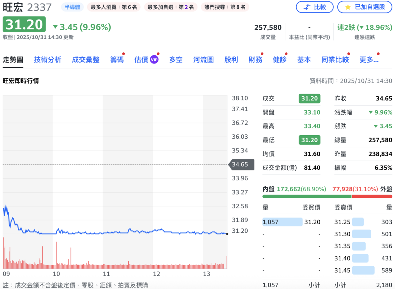Open the 河流圖 tab

(x=203, y=60)
